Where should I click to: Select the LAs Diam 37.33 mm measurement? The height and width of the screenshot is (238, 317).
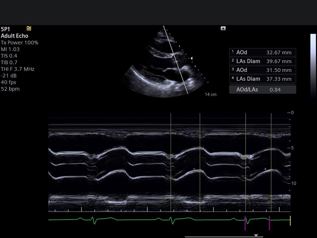click(x=262, y=79)
